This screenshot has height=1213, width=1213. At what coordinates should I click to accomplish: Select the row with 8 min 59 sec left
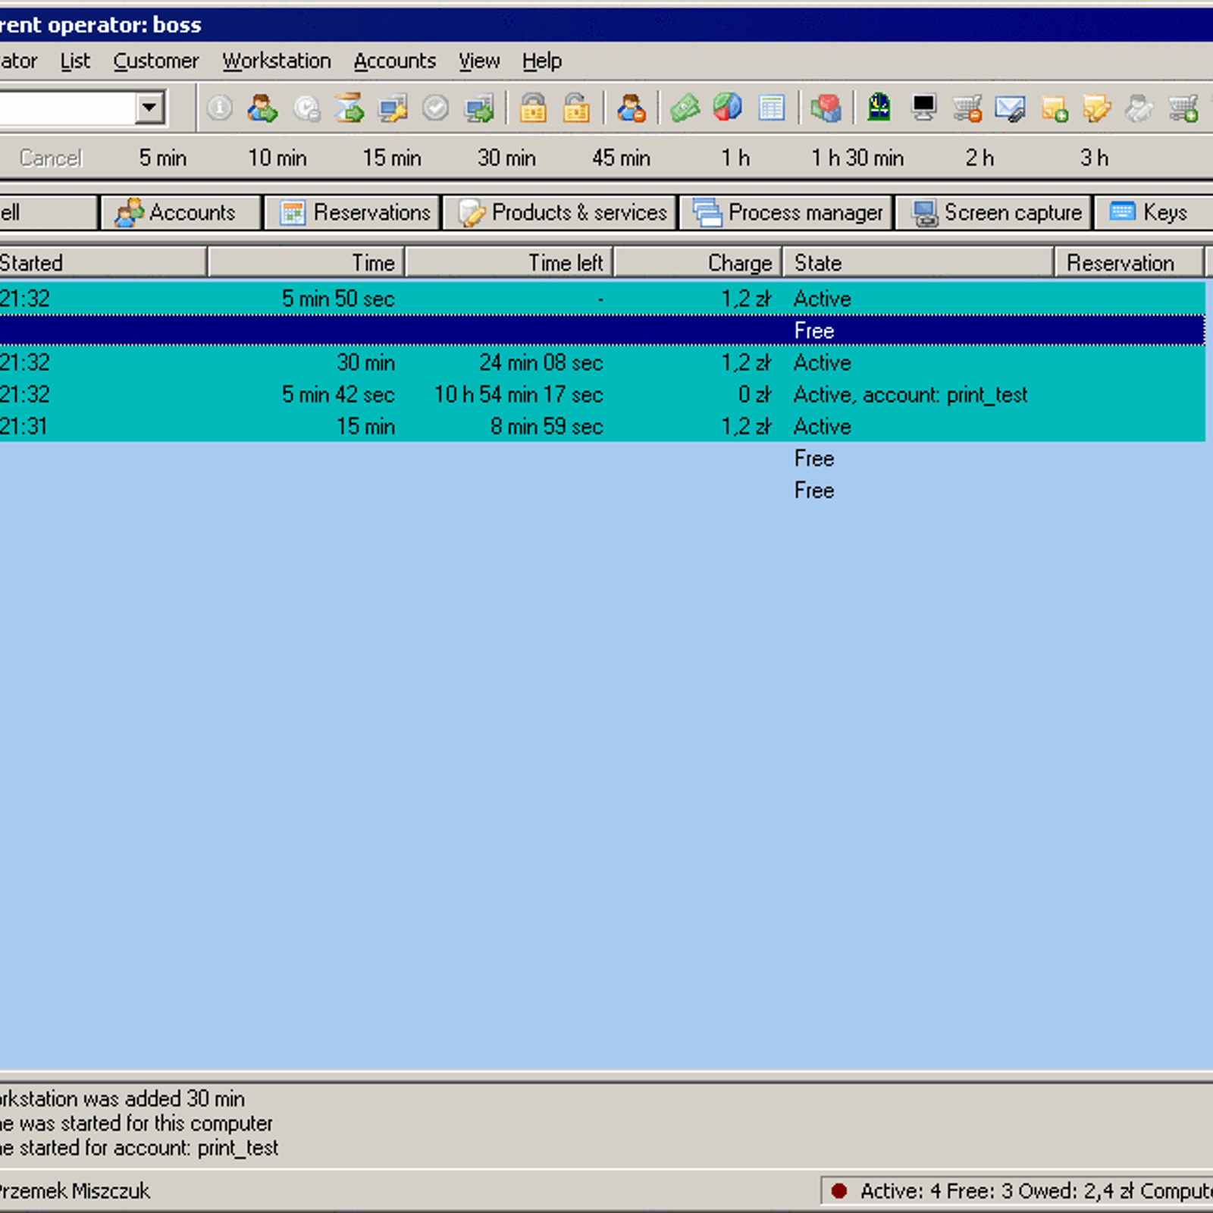[603, 426]
